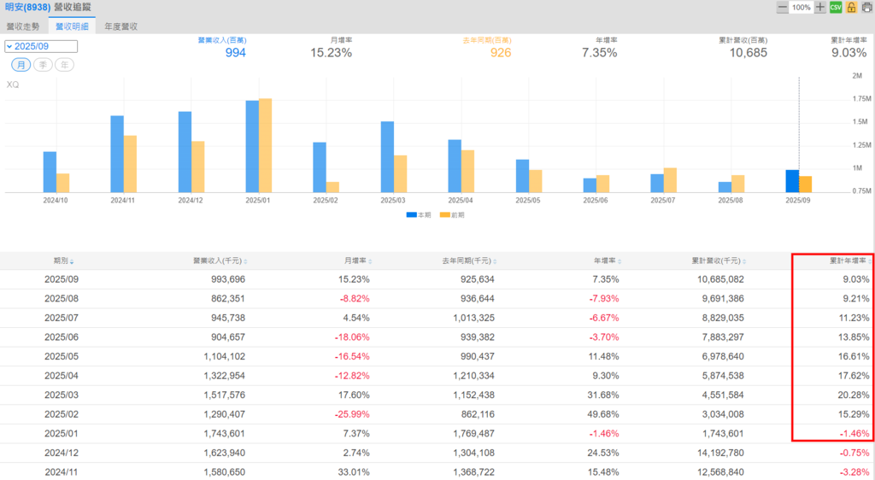The height and width of the screenshot is (480, 875).
Task: Click the 2025/05 x-axis label
Action: 528,200
